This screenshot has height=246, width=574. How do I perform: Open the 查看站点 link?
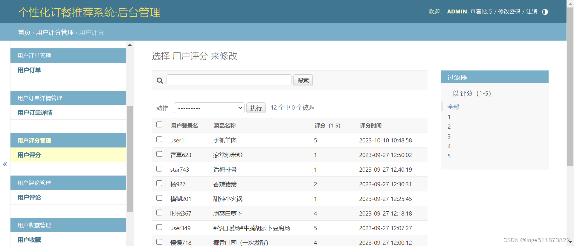pyautogui.click(x=481, y=12)
